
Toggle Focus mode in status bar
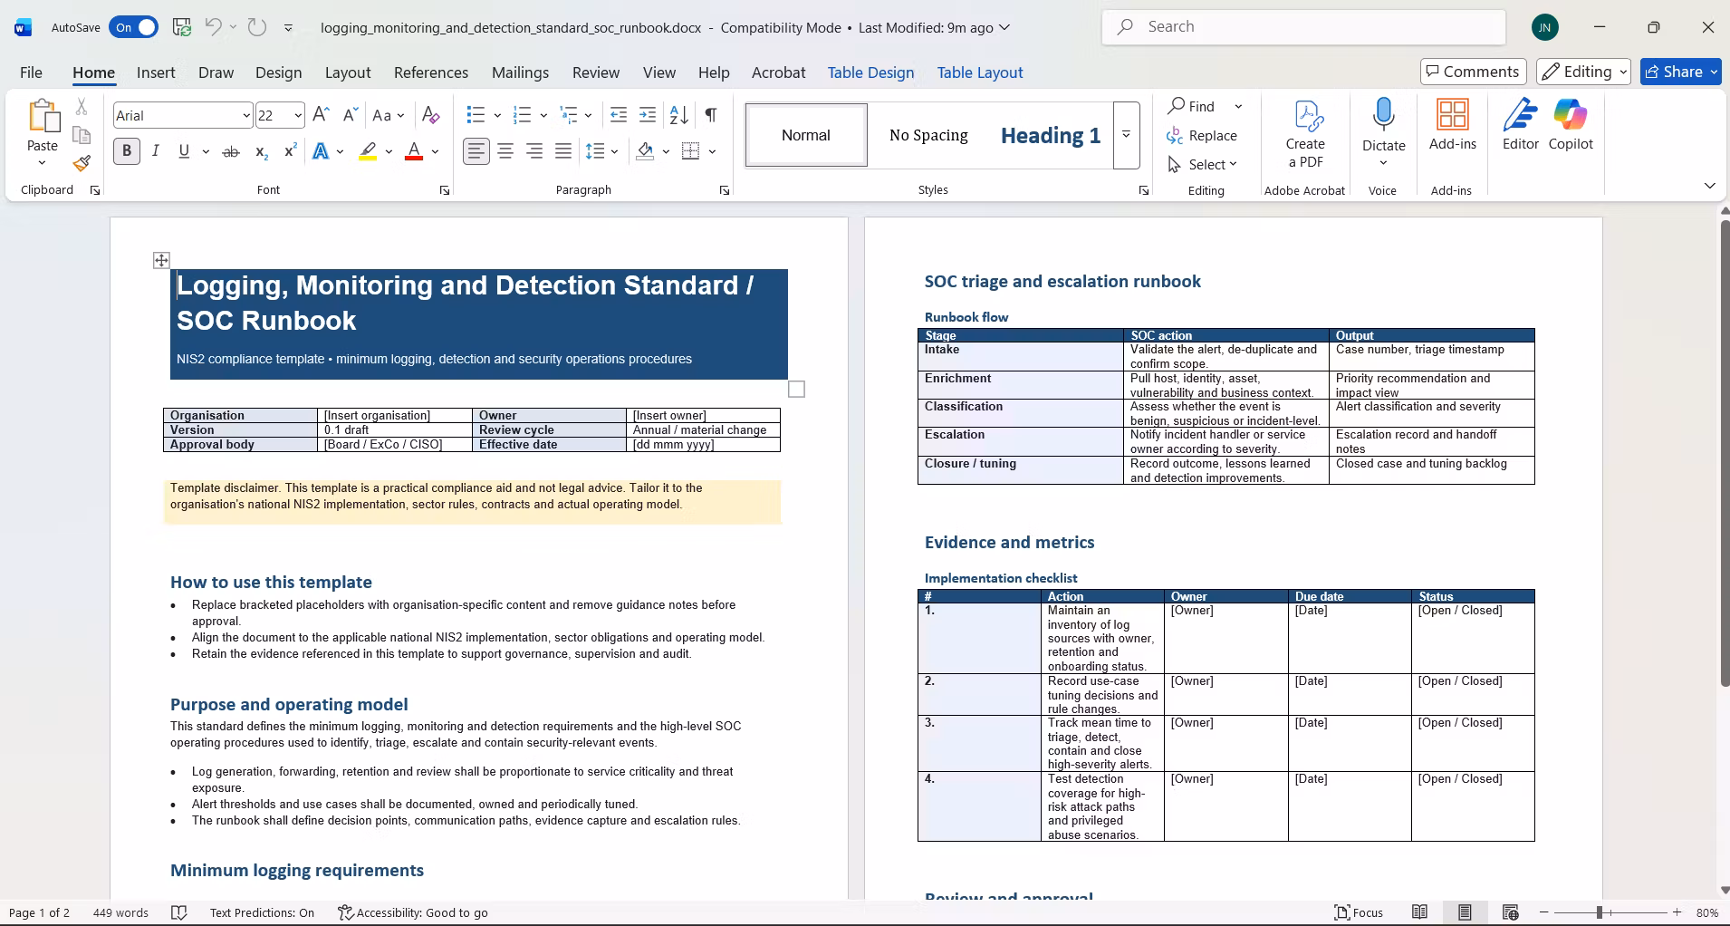coord(1359,912)
